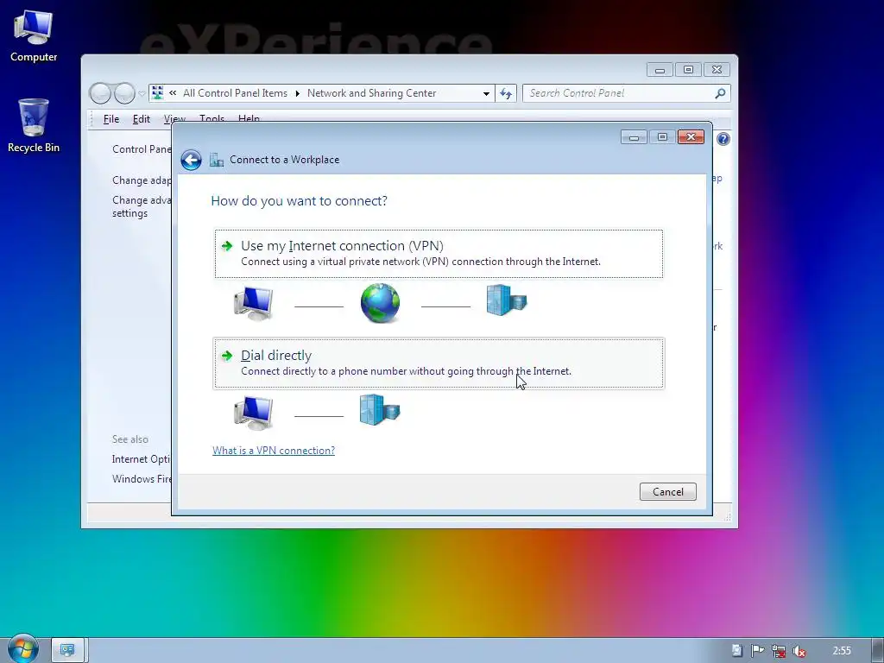Expand the breadcrumb chevron before All Control Panel Items

173,93
